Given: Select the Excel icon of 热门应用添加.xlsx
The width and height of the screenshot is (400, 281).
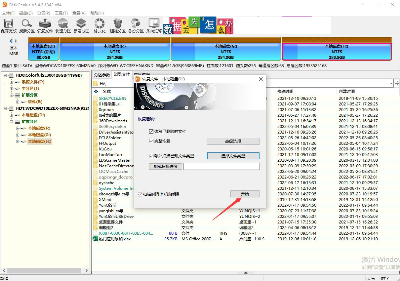Looking at the screenshot, I should 95,239.
